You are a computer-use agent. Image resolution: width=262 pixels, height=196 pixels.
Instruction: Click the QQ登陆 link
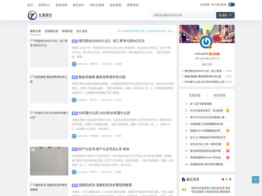205,5
